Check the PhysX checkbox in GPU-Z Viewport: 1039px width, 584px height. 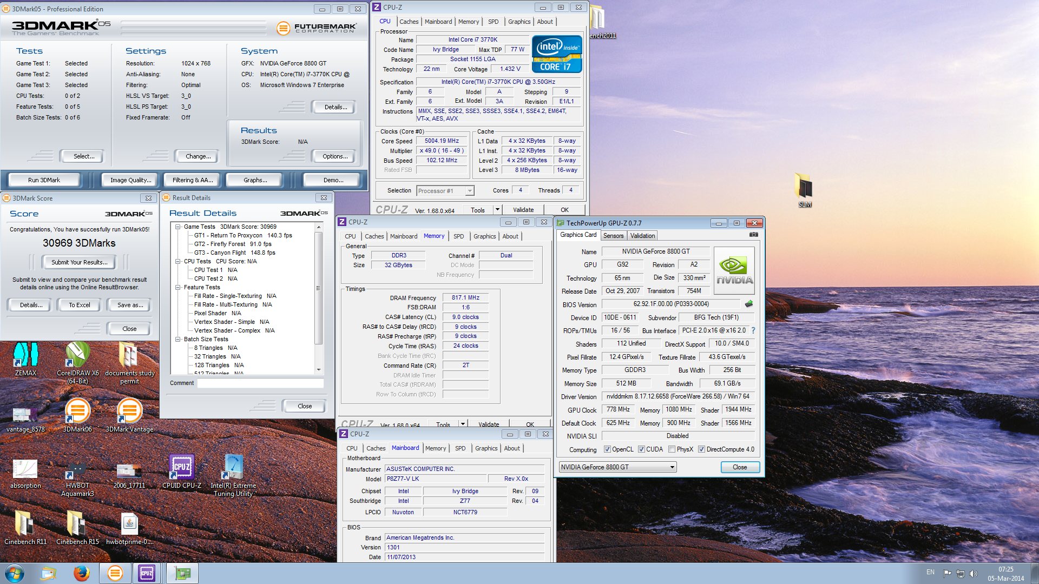[x=672, y=449]
